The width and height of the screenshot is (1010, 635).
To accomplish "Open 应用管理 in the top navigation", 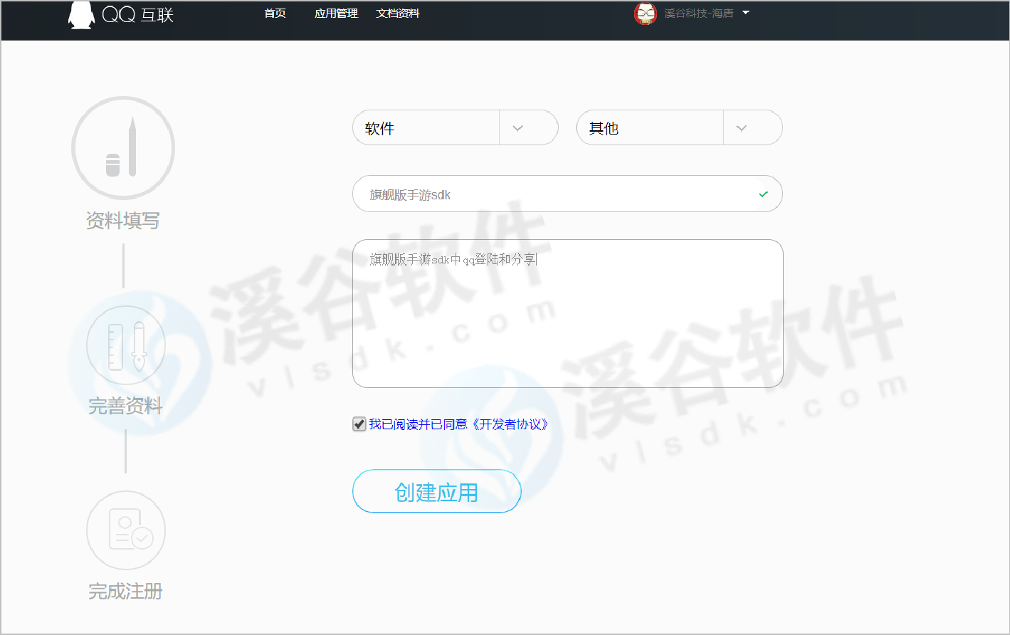I will (x=336, y=14).
